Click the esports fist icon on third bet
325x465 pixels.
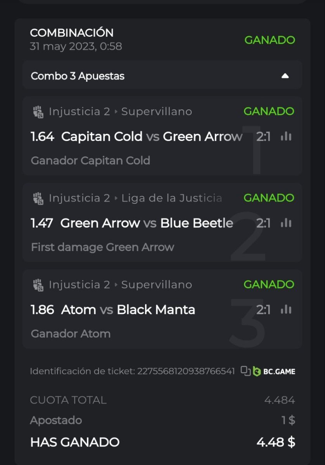[x=38, y=285]
